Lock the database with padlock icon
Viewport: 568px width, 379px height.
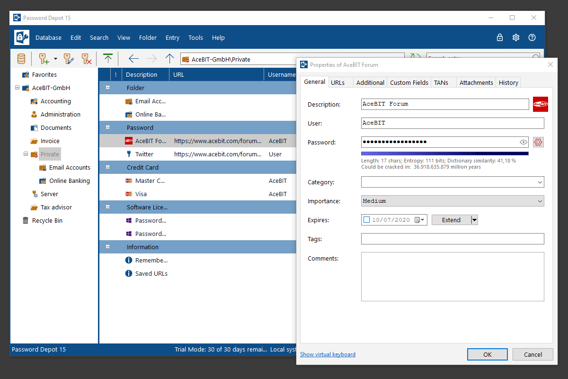click(500, 37)
